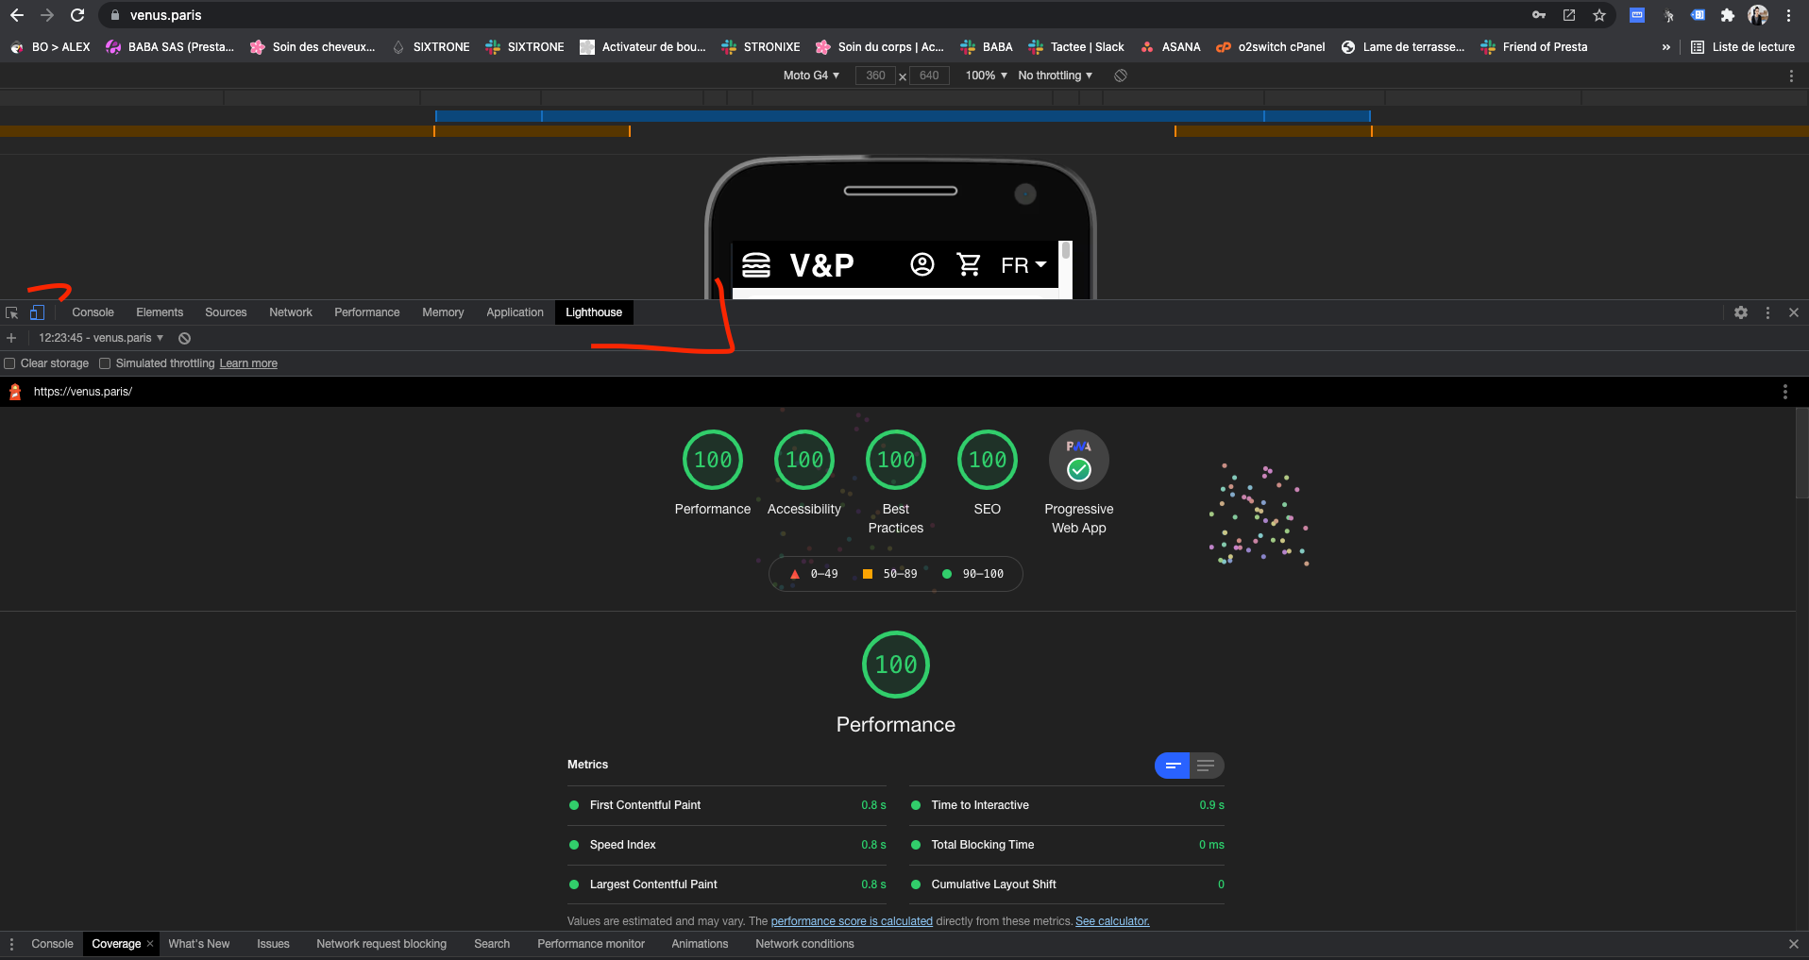The height and width of the screenshot is (960, 1809).
Task: Select the Memory tab
Action: [443, 312]
